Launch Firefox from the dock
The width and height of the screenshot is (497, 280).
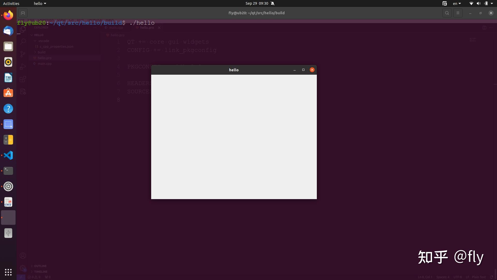[8, 15]
